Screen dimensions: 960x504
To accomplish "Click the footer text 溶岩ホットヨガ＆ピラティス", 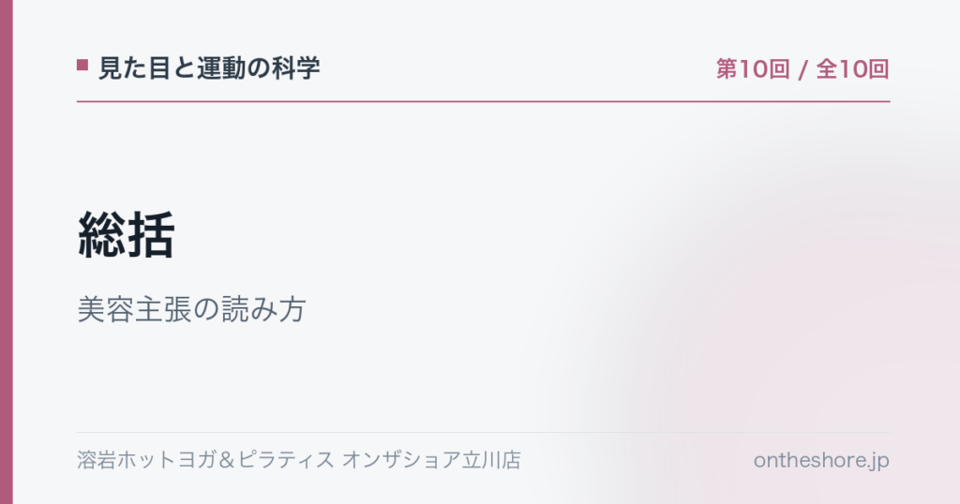I will 205,460.
